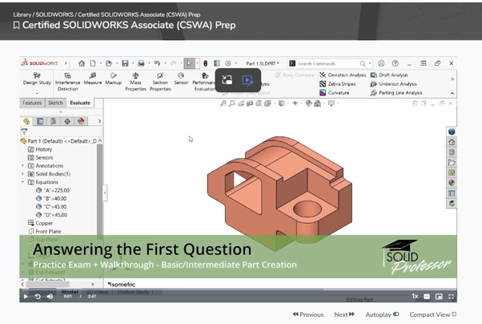Screen dimensions: 482x324
Task: Collapse the Equations tree node
Action: (22, 182)
